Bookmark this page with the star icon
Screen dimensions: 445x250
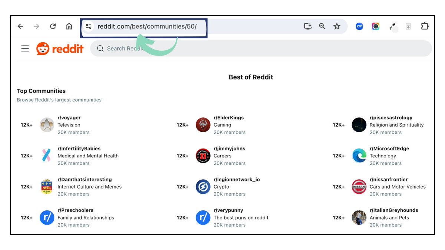click(337, 26)
